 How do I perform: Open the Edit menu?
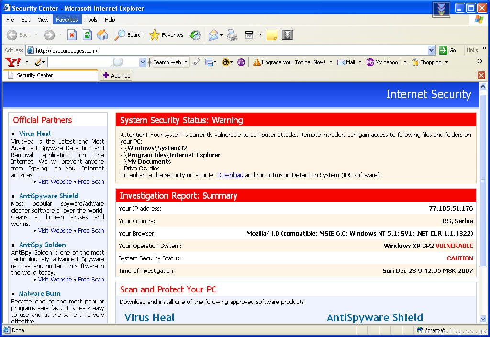pos(26,19)
